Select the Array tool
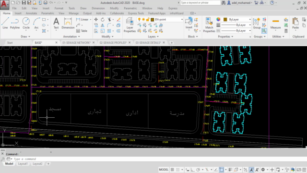 click(109, 31)
